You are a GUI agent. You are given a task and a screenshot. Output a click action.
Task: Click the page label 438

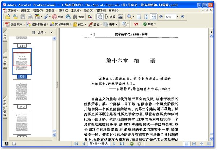[x=22, y=46]
